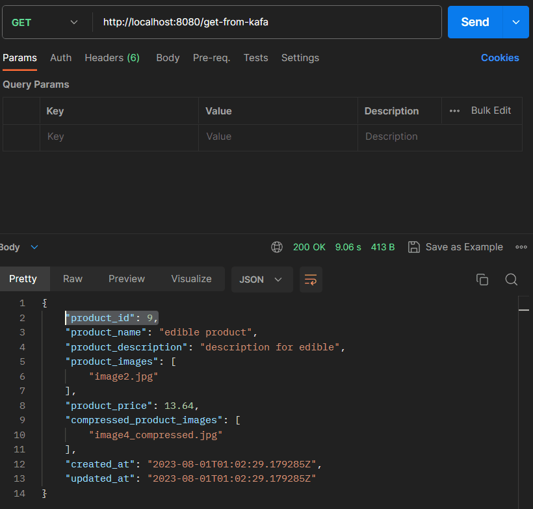Click the save floppy disk icon

413,247
